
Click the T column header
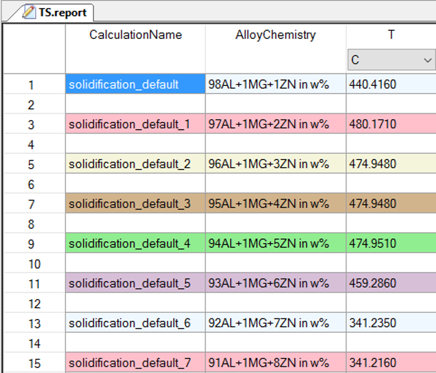[x=391, y=35]
